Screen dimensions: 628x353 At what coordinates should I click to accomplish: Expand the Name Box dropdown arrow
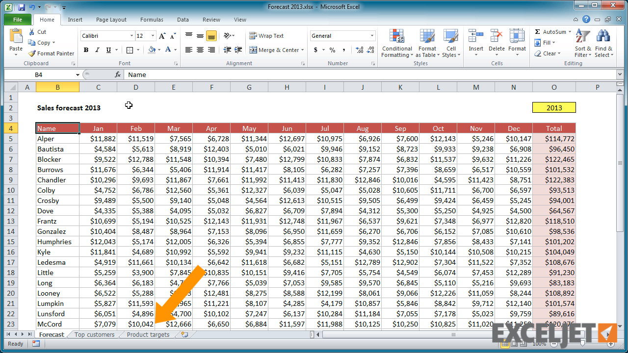[x=78, y=75]
